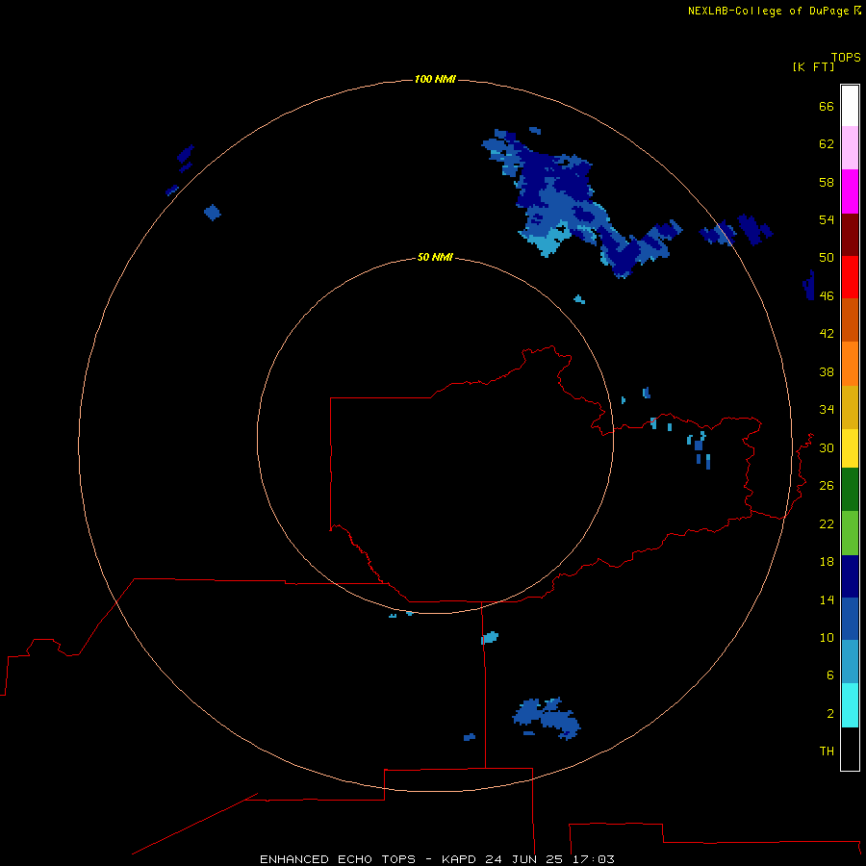Click the 10 value on the scale
The height and width of the screenshot is (866, 866).
click(827, 637)
